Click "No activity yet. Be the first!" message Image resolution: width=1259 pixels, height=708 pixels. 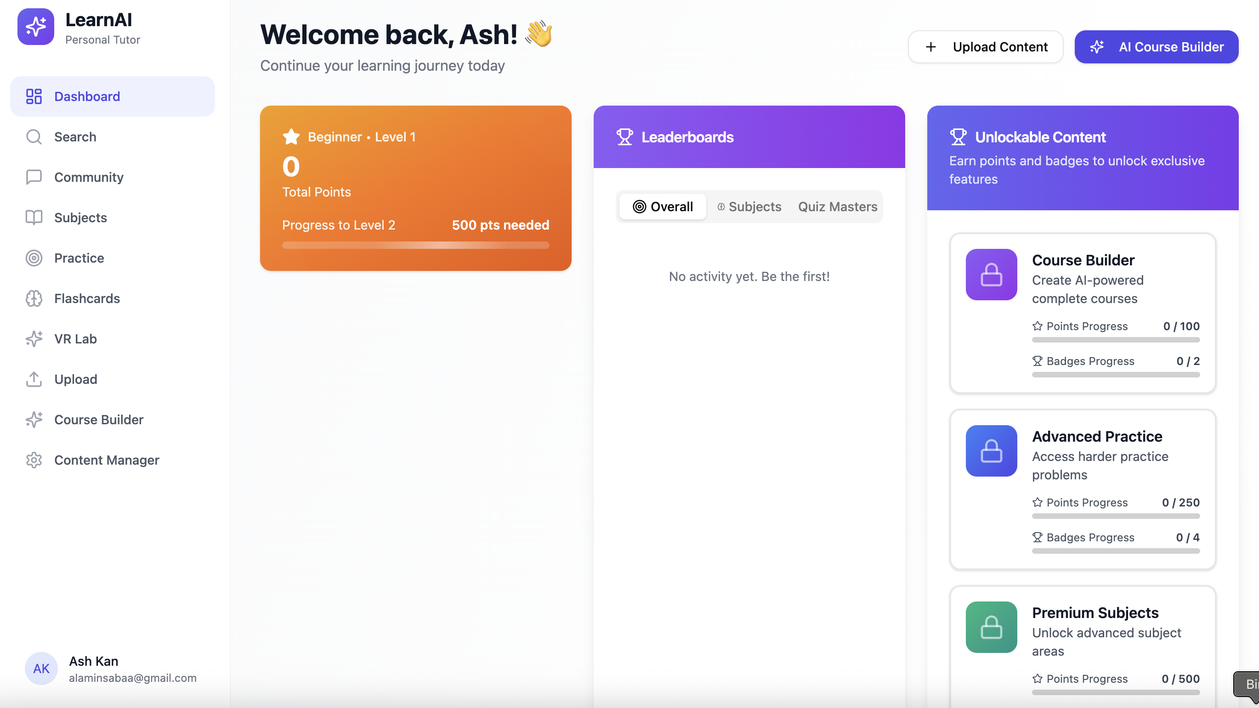[749, 276]
